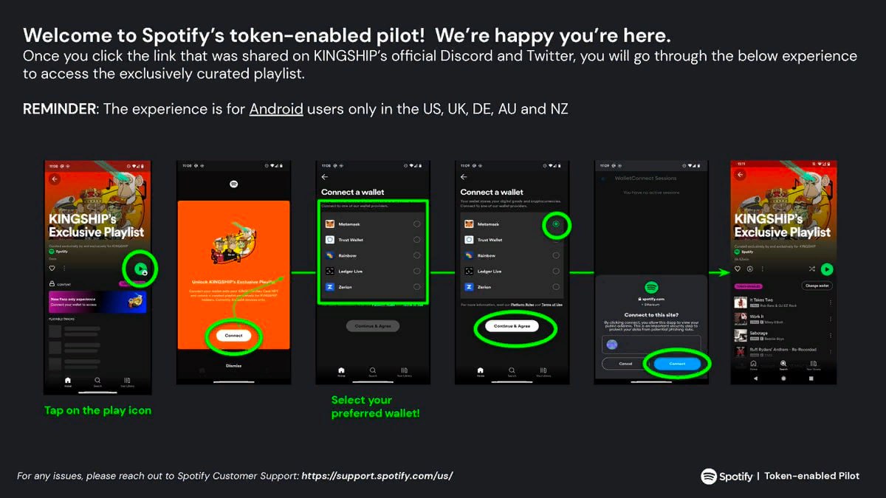886x498 pixels.
Task: Tap the white Connect button on the orange card
Action: pyautogui.click(x=233, y=335)
